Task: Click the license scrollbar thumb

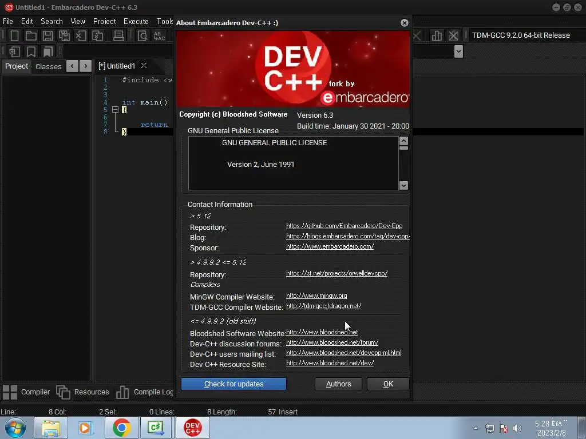Action: pyautogui.click(x=403, y=148)
